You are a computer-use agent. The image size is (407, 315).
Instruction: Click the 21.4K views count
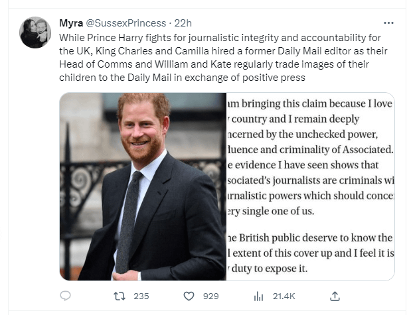[284, 296]
